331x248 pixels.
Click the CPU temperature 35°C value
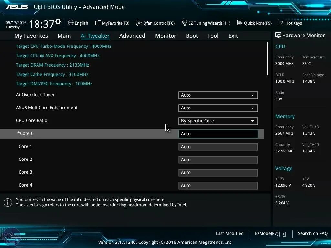coord(306,64)
